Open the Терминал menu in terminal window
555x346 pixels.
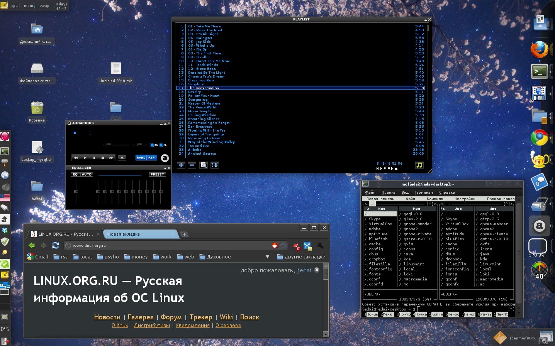[x=423, y=192]
